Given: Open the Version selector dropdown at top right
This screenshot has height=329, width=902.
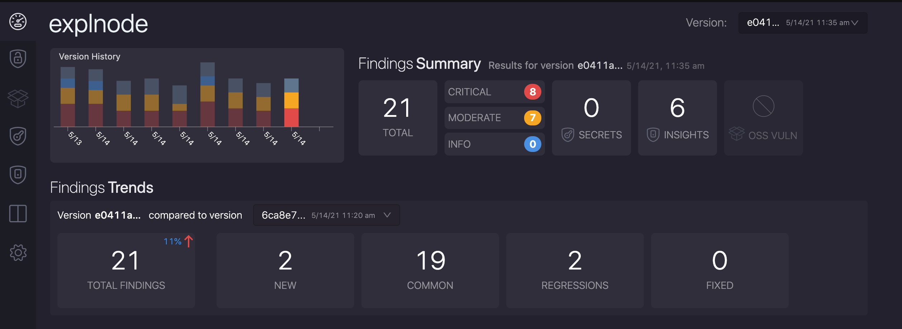Looking at the screenshot, I should point(803,23).
